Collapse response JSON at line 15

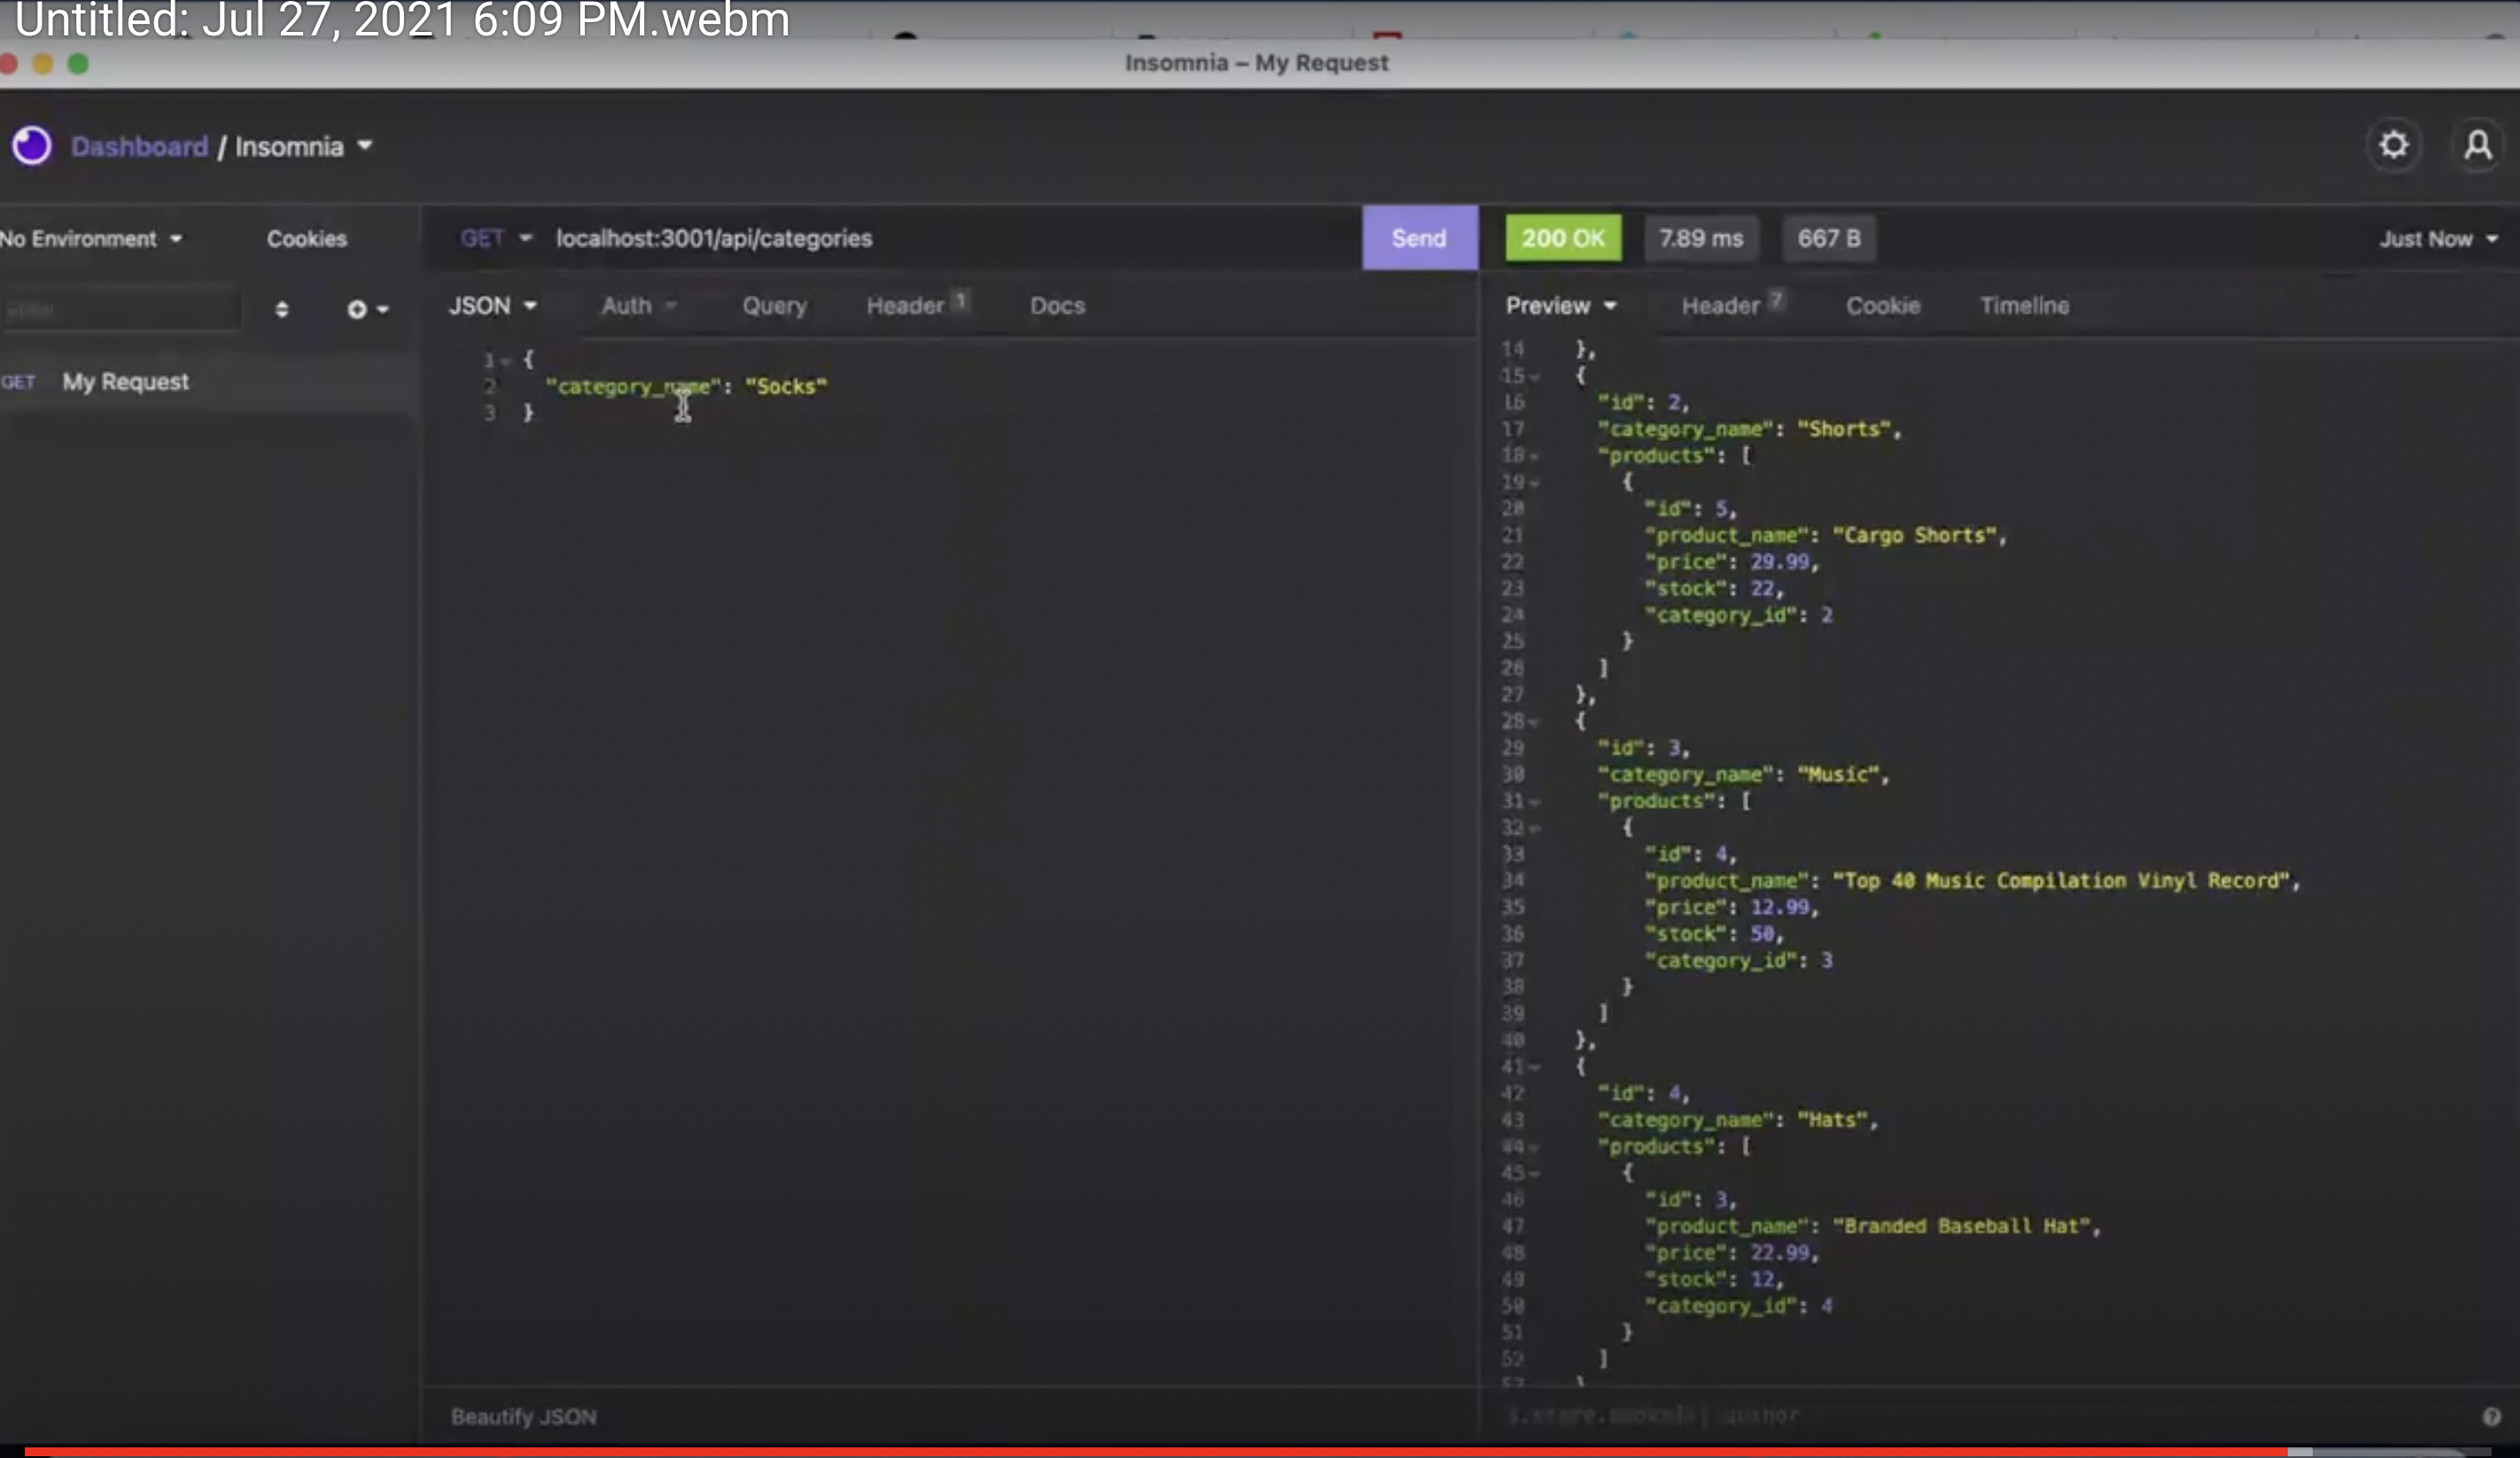tap(1535, 377)
